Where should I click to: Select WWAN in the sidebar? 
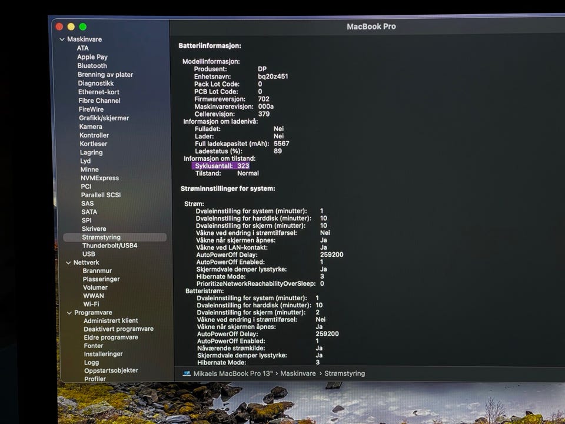point(94,296)
